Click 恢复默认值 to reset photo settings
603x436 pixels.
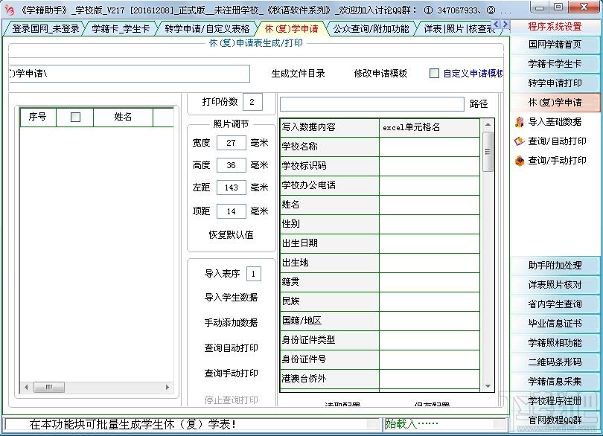tap(231, 235)
